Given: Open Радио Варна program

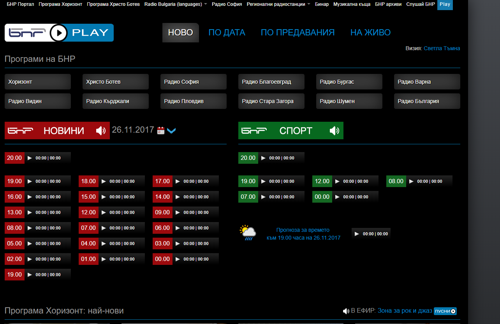Looking at the screenshot, I should [427, 82].
